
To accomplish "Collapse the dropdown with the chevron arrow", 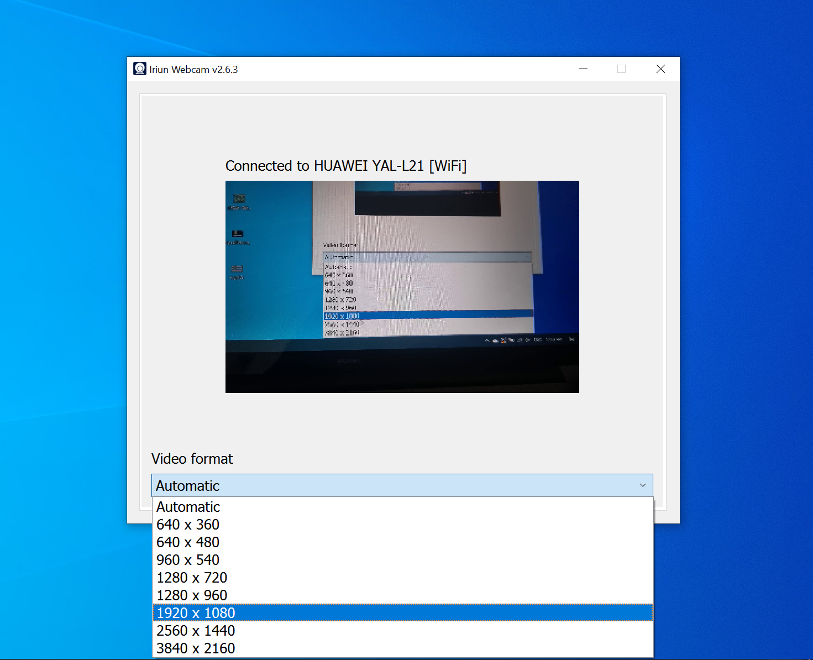I will click(x=643, y=485).
